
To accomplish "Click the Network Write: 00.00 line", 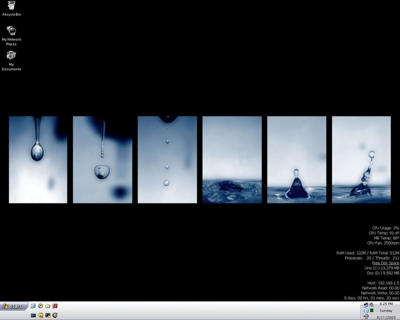I will tap(380, 293).
